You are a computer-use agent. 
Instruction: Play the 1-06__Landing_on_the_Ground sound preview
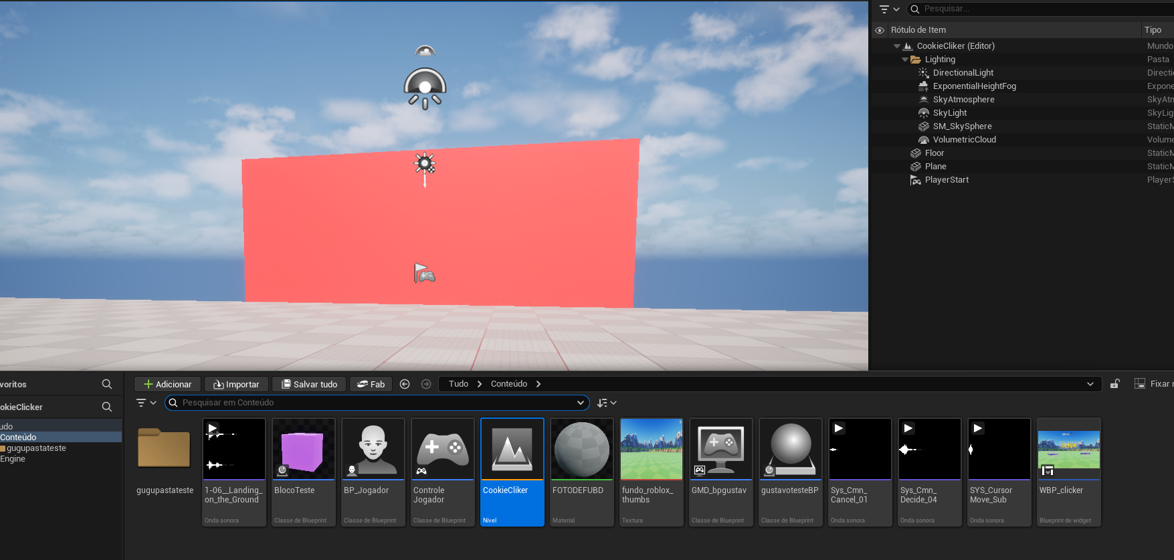pos(212,428)
